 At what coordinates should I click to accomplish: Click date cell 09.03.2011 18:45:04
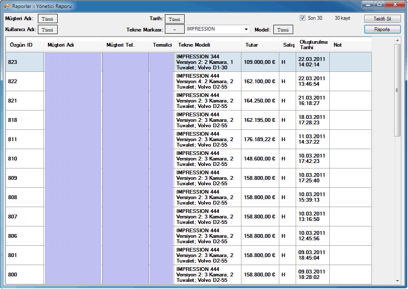(313, 255)
